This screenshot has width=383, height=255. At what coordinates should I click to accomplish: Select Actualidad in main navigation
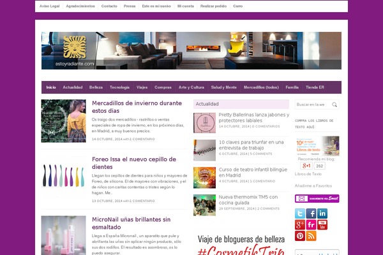pos(73,87)
